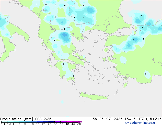Viewport: 162px width, 125px height.
Task: Click the island of Rhodes on the map
Action: (x=125, y=85)
